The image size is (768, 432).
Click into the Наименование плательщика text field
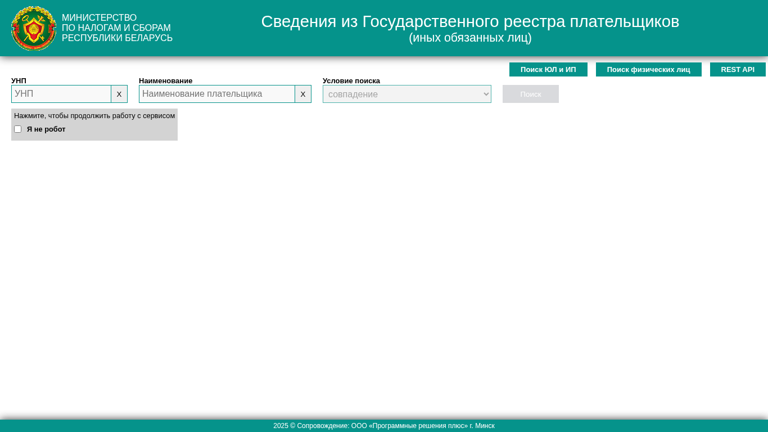click(x=217, y=94)
